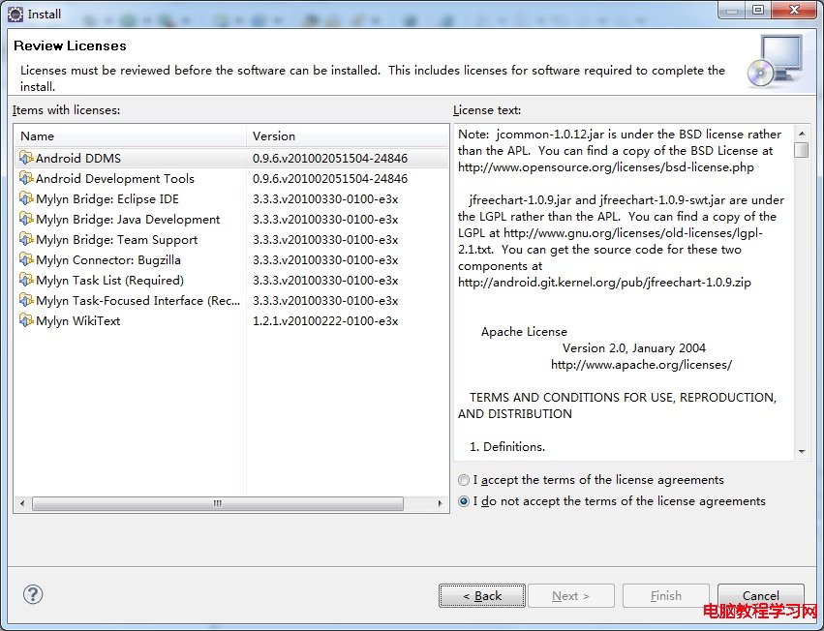This screenshot has width=824, height=631.
Task: Go back with the Back button
Action: pos(482,596)
